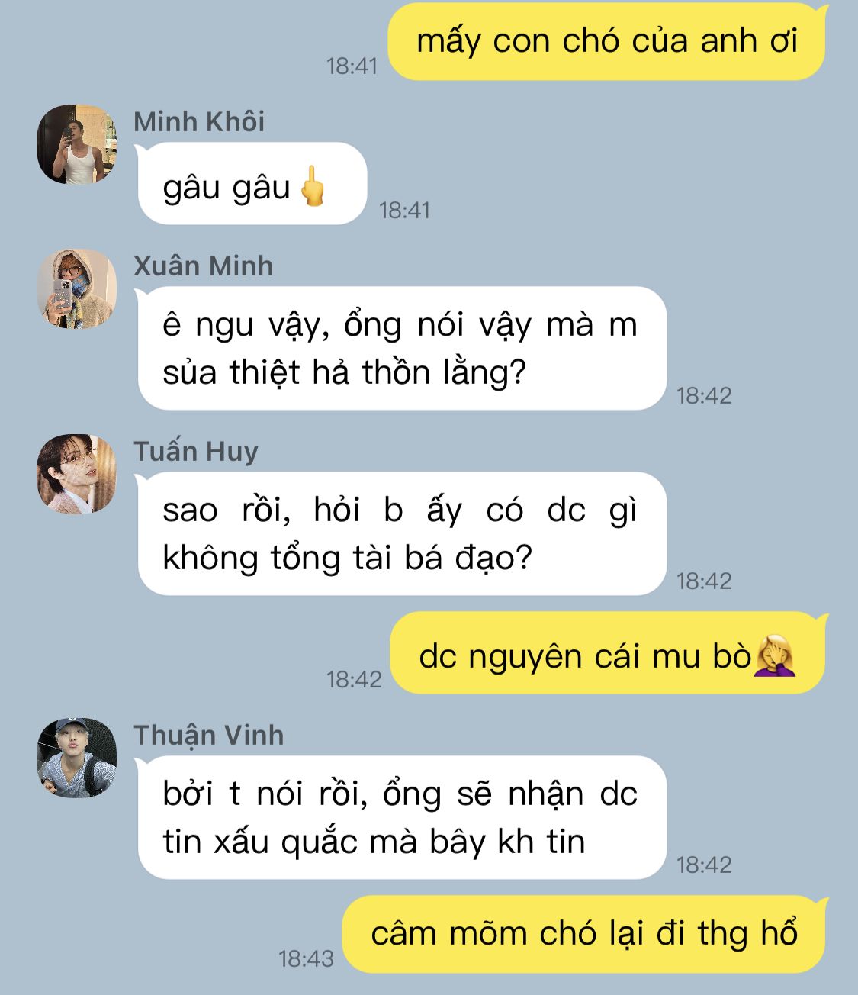
Task: Tap the facepalm emoji in yellow bubble
Action: click(x=775, y=655)
